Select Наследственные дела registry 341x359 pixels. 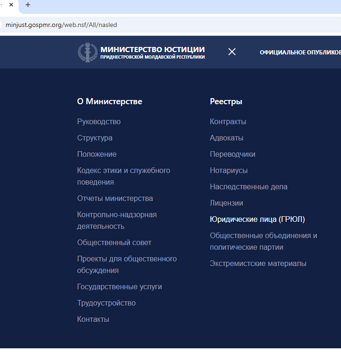tap(248, 187)
